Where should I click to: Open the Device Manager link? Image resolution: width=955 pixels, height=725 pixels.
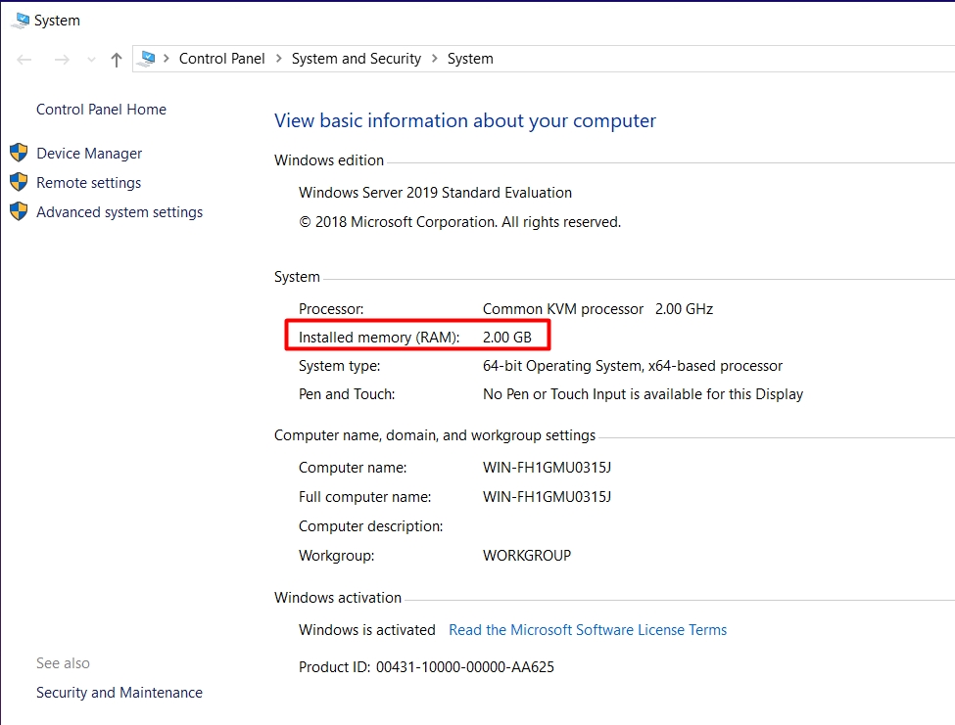[89, 154]
